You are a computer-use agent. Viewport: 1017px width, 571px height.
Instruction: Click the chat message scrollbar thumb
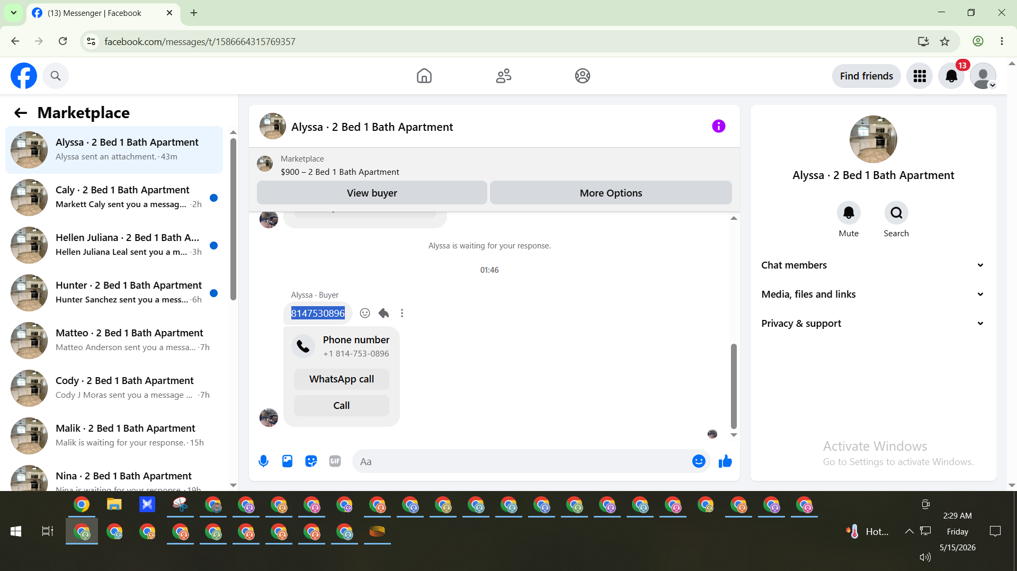click(x=734, y=386)
